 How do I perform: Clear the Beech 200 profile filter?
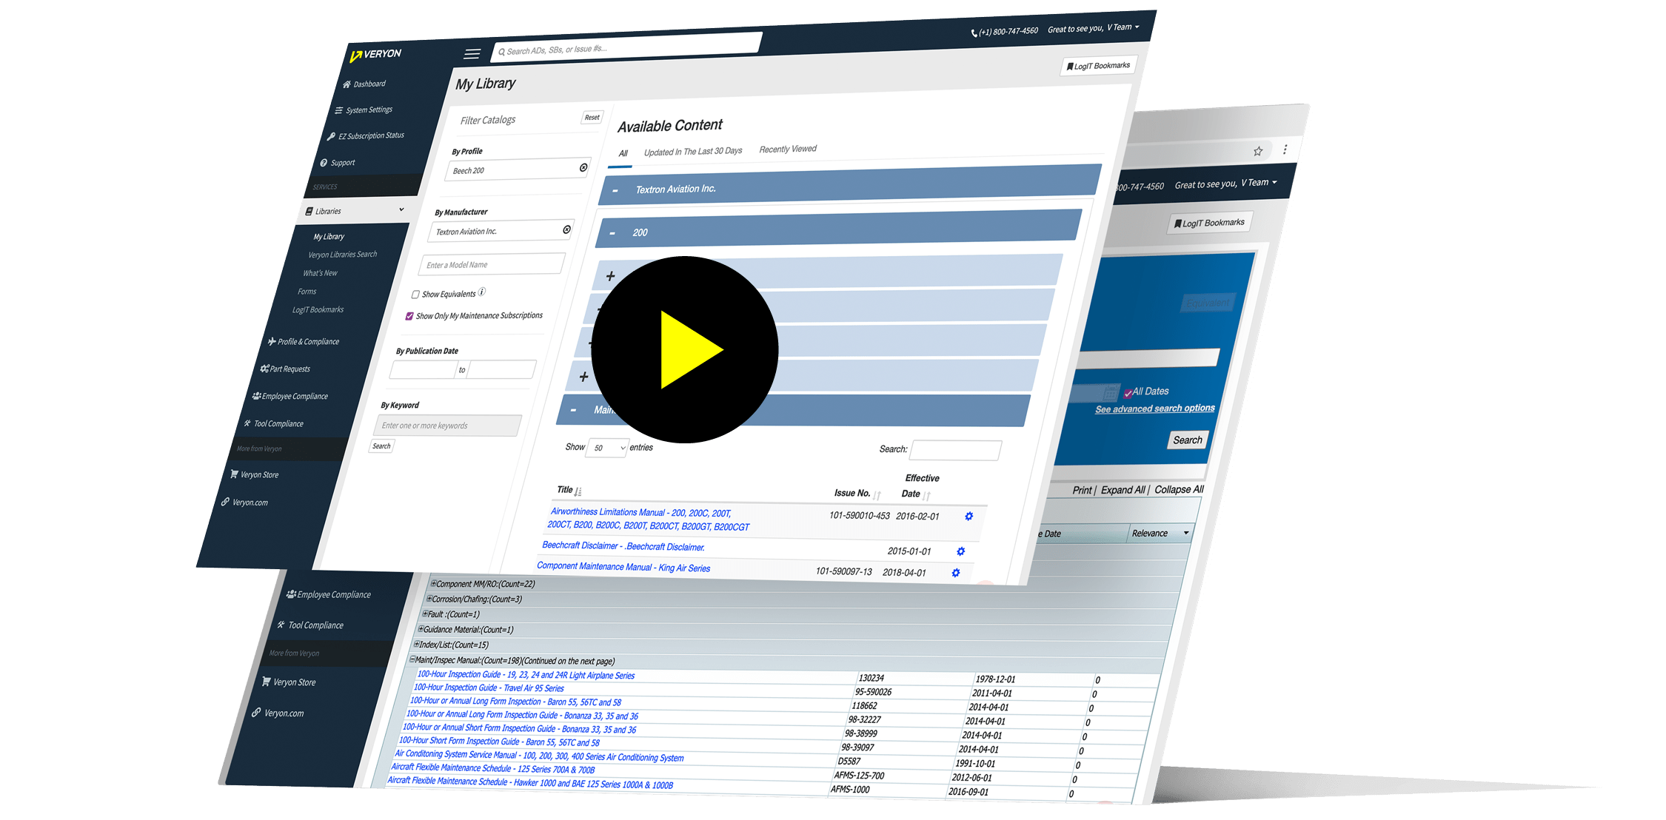click(583, 168)
